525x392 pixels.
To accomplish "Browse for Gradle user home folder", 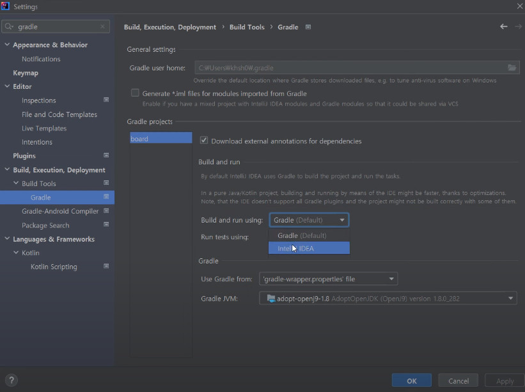I will (x=512, y=68).
